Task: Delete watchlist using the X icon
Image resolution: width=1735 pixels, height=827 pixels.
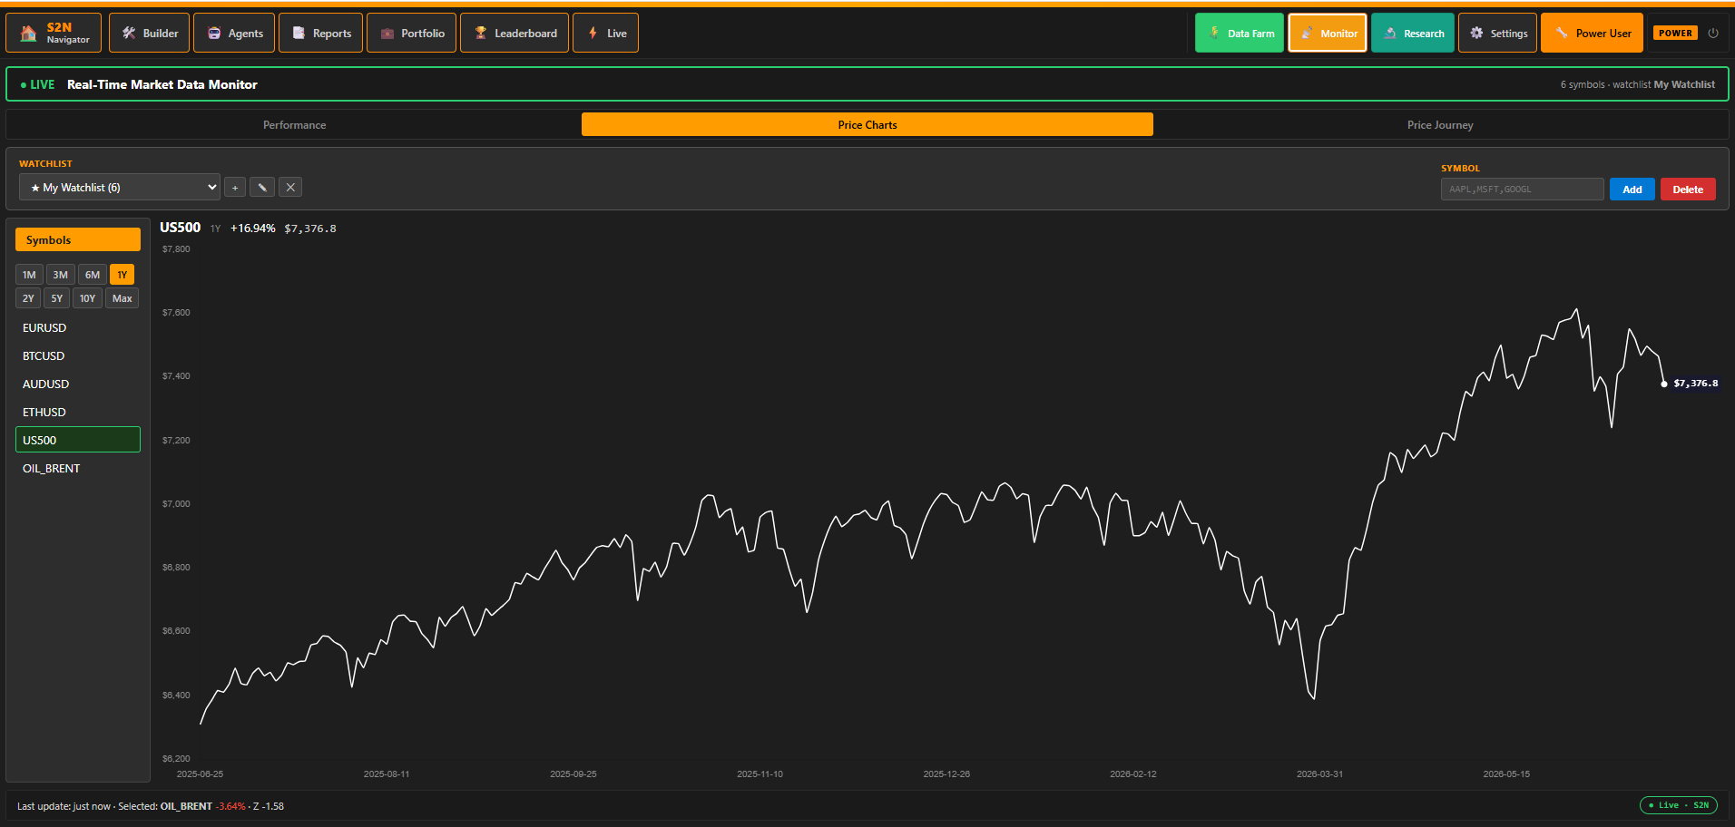Action: point(290,188)
